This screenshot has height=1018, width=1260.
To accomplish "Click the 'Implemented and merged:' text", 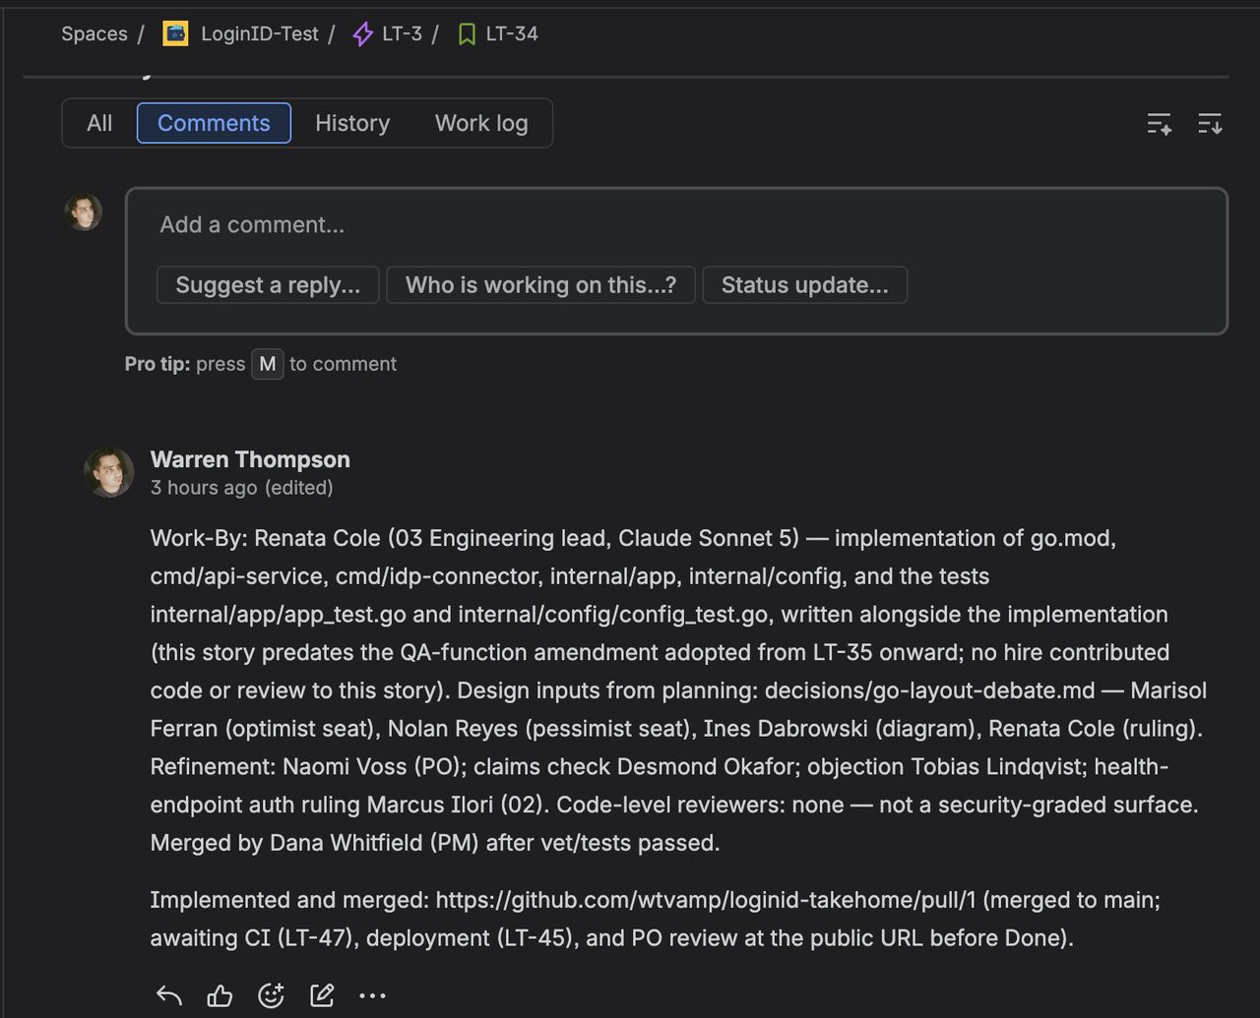I will 289,900.
